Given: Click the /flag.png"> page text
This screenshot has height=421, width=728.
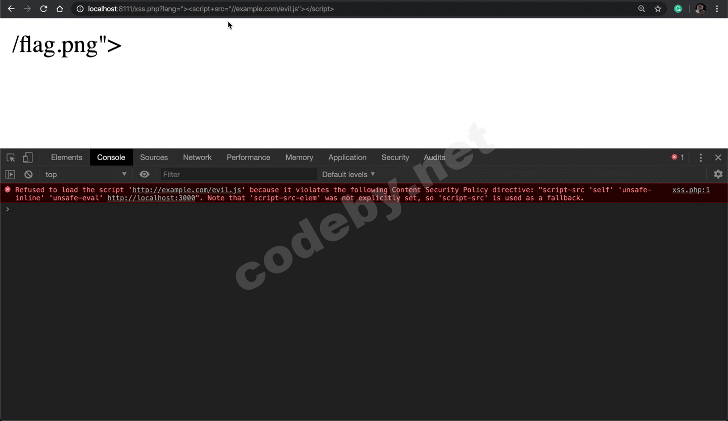Looking at the screenshot, I should (67, 45).
